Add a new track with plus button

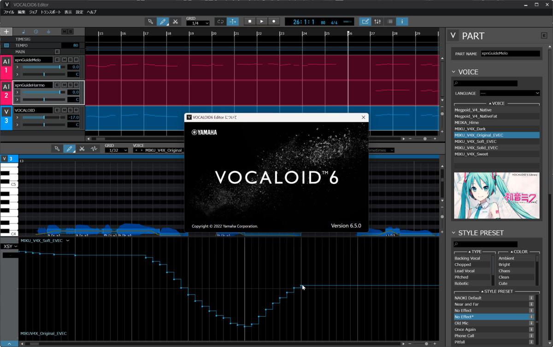tap(6, 31)
